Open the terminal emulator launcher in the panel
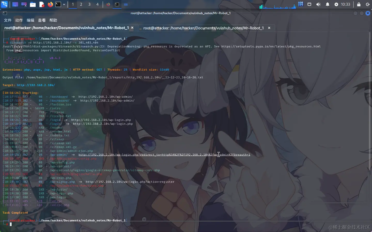 [58, 4]
